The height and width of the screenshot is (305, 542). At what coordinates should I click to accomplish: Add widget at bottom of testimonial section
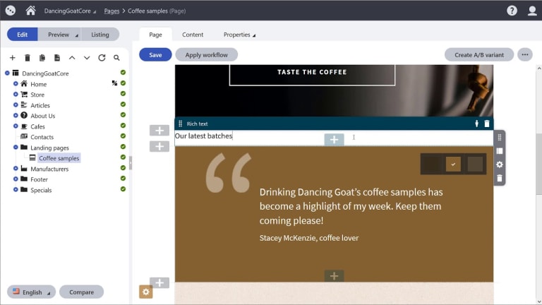point(334,276)
